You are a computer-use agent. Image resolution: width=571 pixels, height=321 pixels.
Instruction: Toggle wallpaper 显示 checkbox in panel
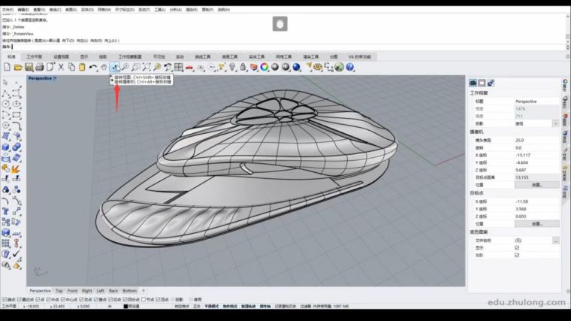(517, 248)
